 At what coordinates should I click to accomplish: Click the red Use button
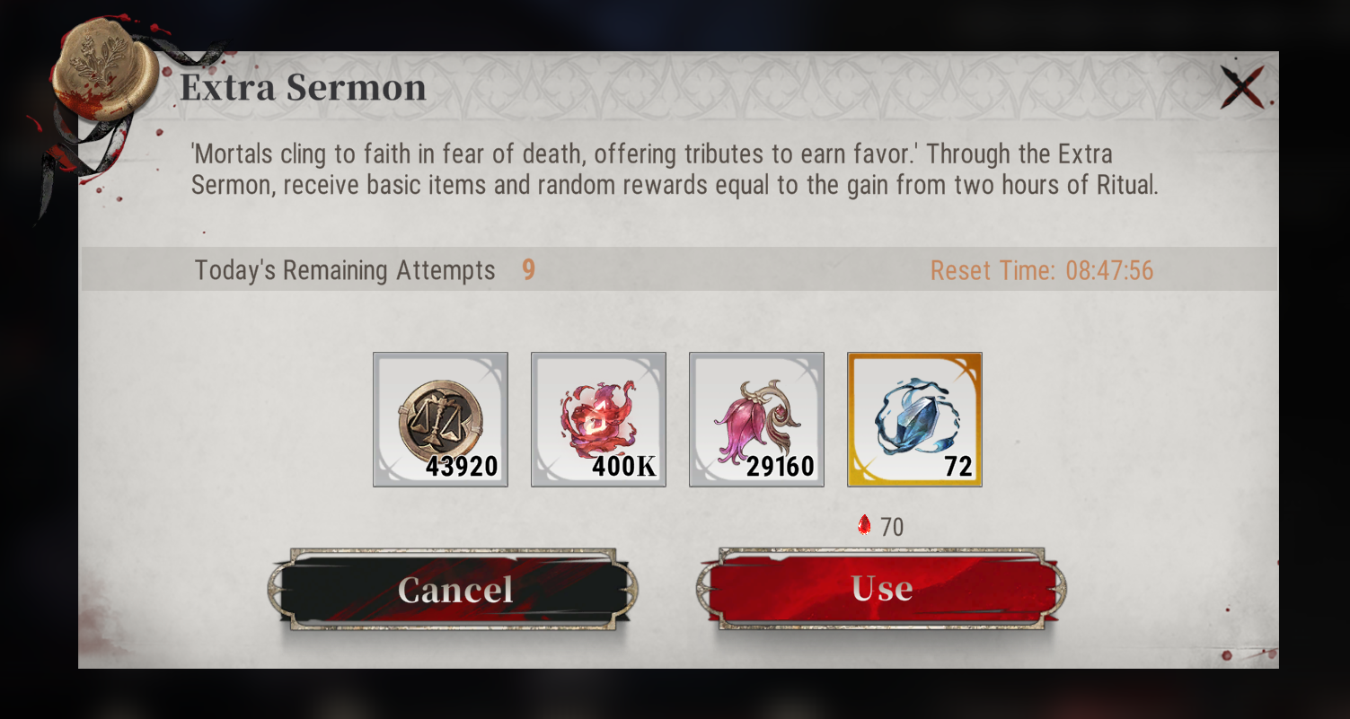(x=881, y=588)
